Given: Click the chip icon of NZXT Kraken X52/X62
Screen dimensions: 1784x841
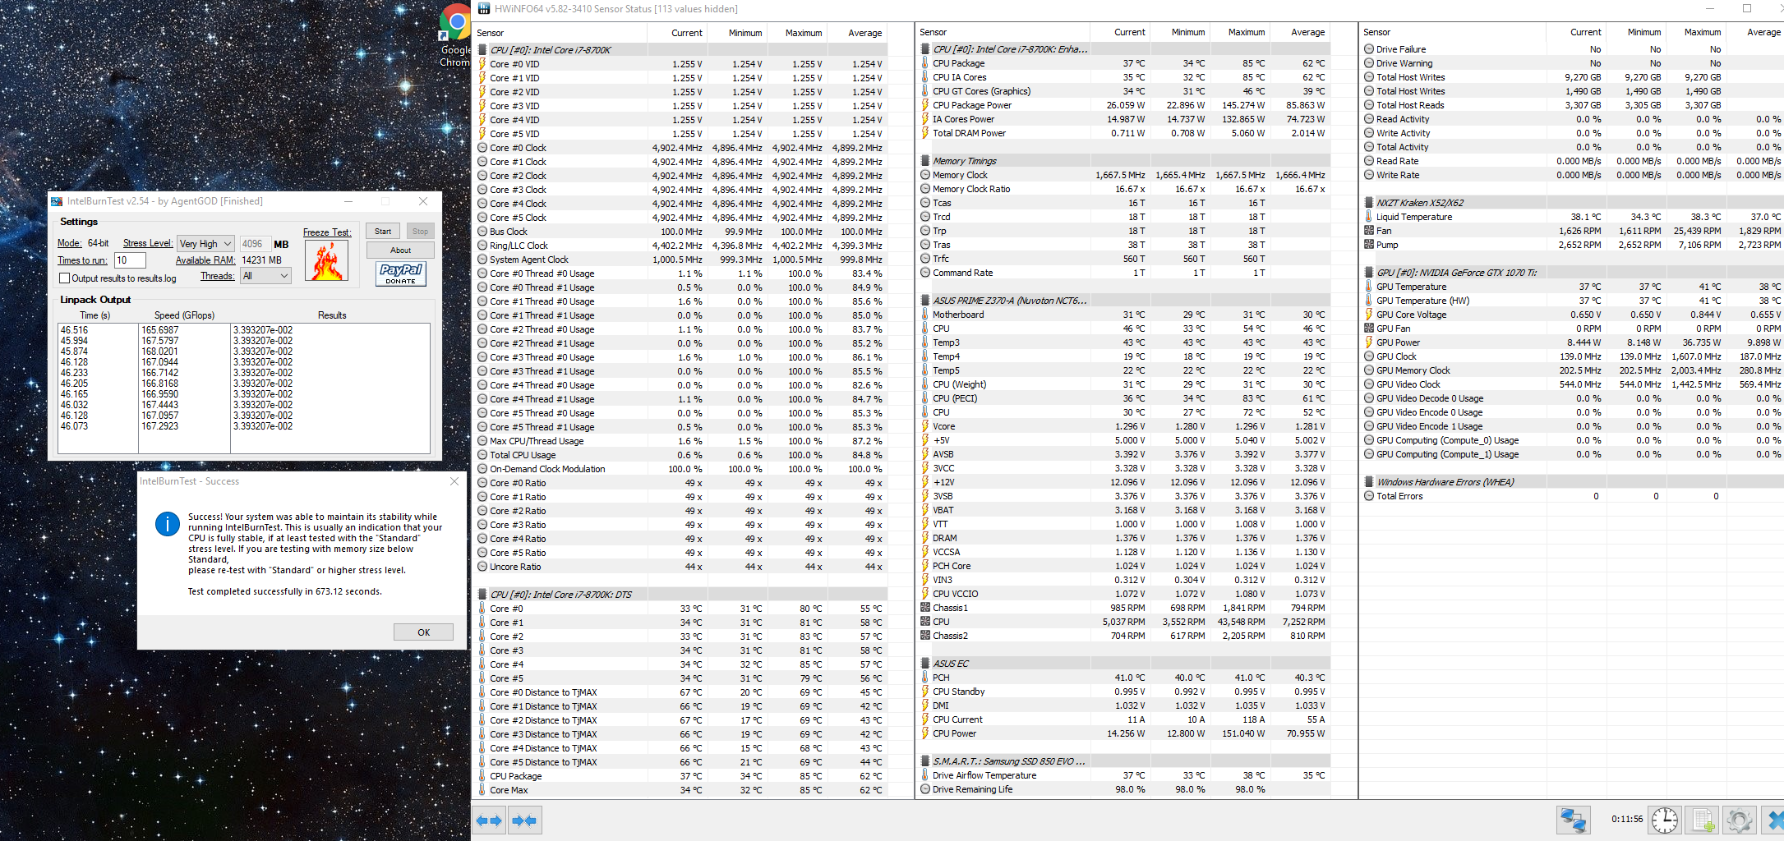Looking at the screenshot, I should point(1369,203).
